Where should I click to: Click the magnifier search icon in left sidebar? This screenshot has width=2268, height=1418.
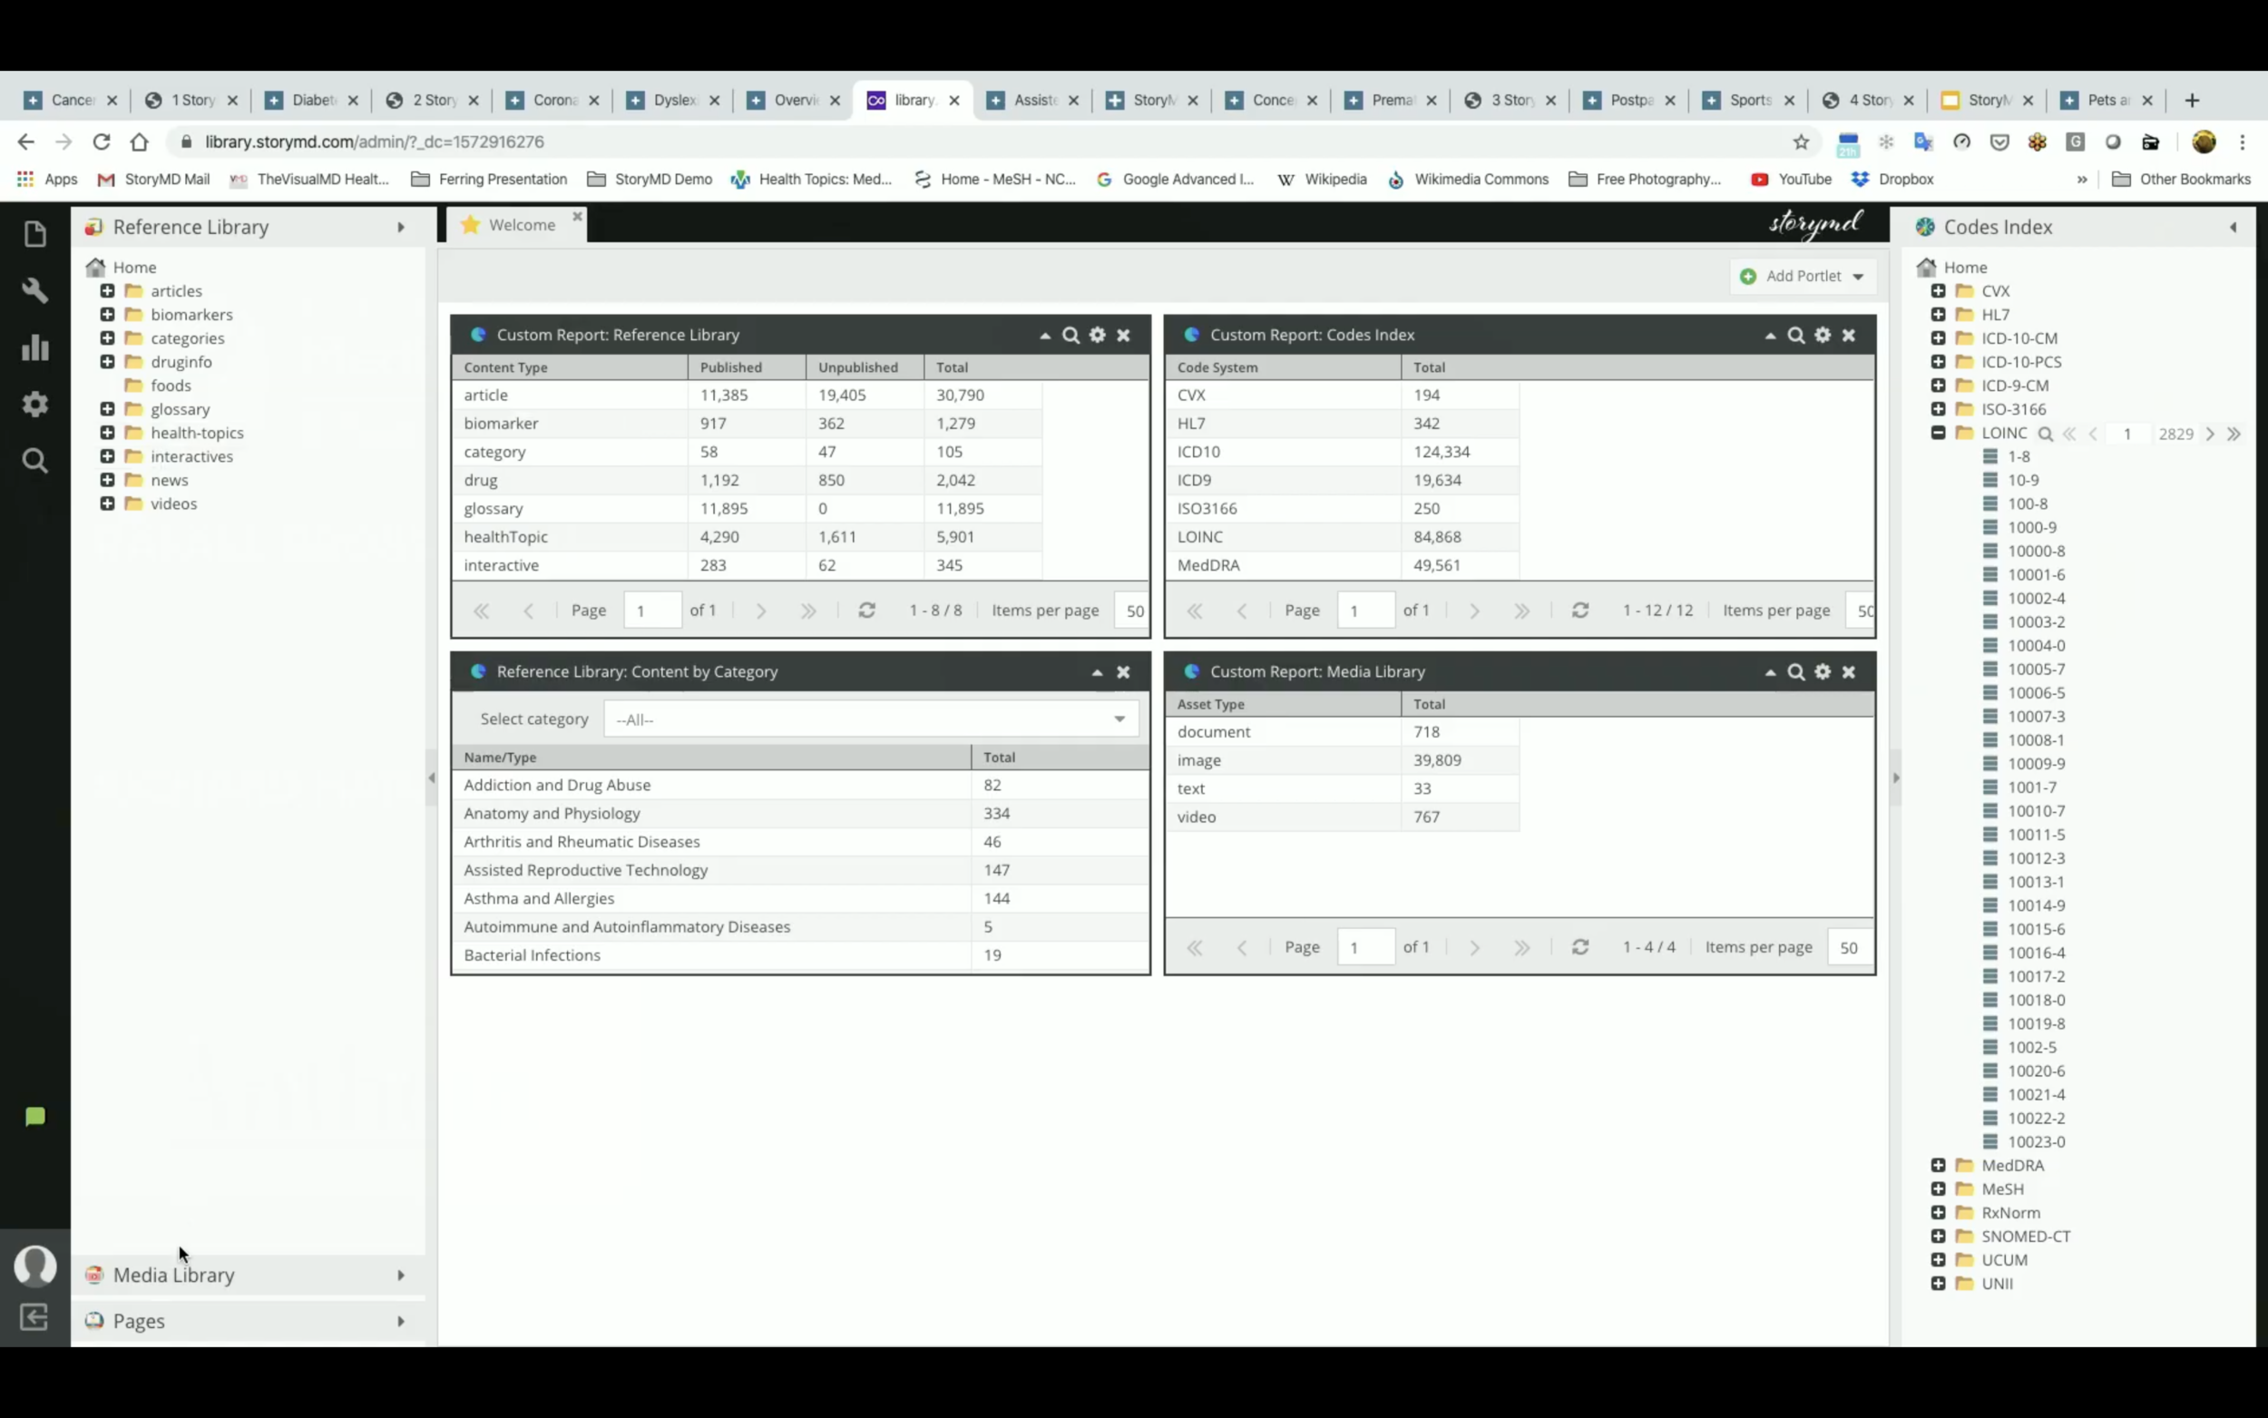[34, 461]
